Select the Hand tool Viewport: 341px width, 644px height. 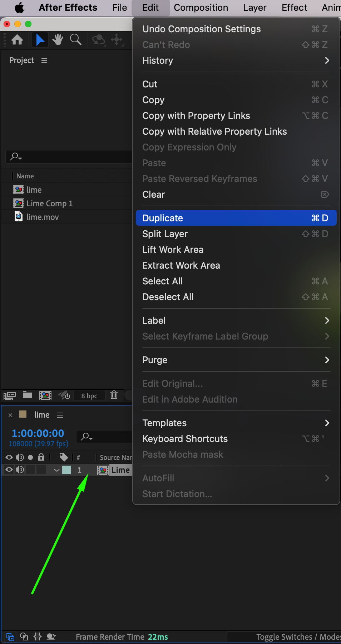[58, 39]
